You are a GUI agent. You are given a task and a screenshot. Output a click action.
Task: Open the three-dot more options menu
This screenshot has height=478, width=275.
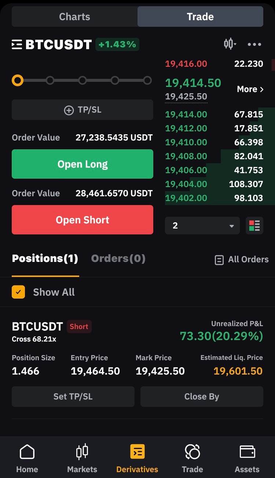[x=254, y=45]
